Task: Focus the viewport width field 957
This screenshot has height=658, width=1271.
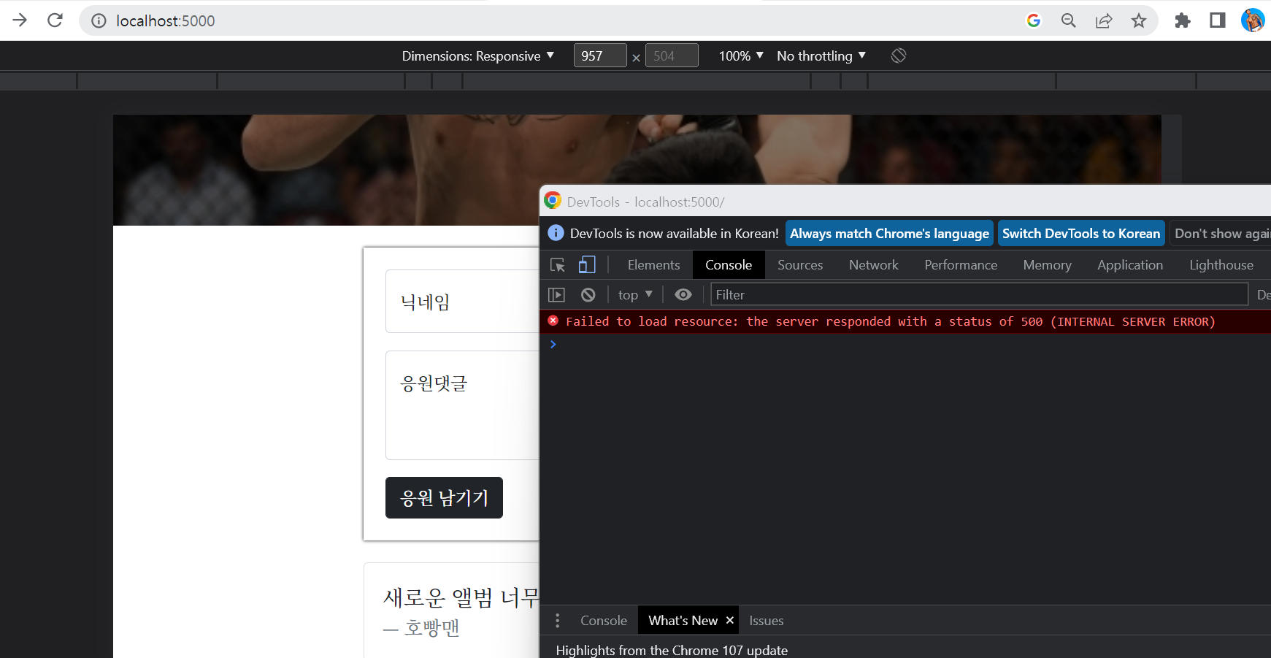Action: coord(600,56)
